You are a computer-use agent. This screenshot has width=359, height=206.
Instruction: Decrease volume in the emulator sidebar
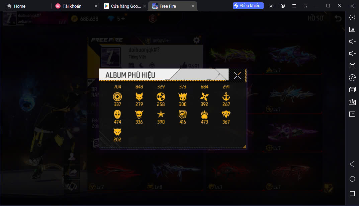(x=352, y=53)
